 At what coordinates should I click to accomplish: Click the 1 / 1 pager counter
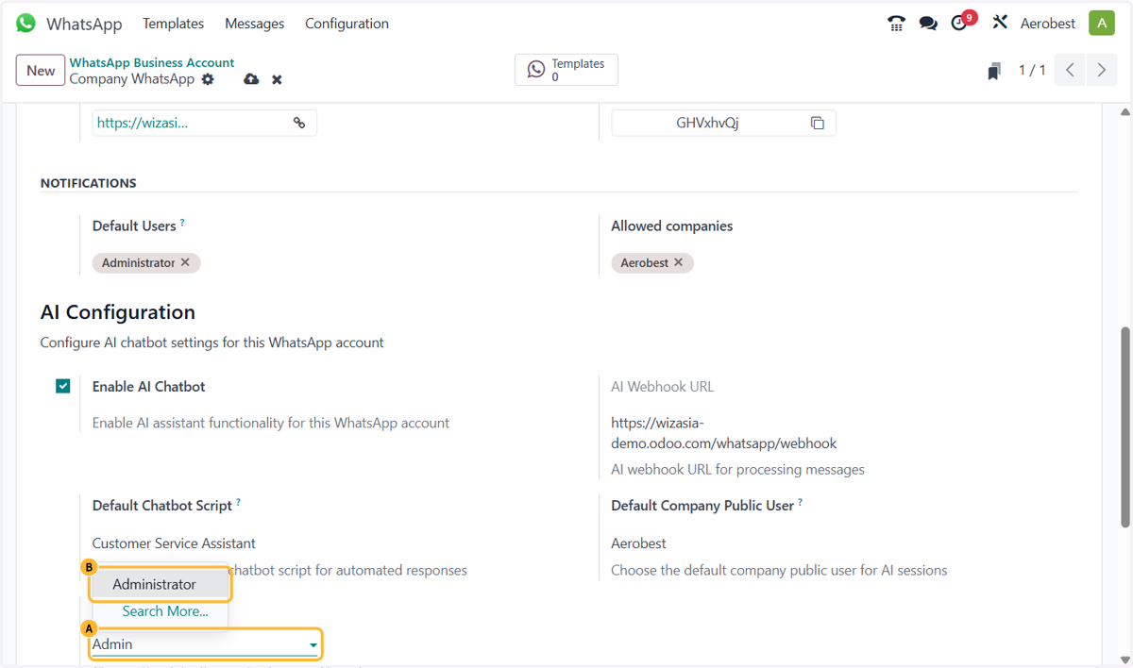[x=1032, y=70]
